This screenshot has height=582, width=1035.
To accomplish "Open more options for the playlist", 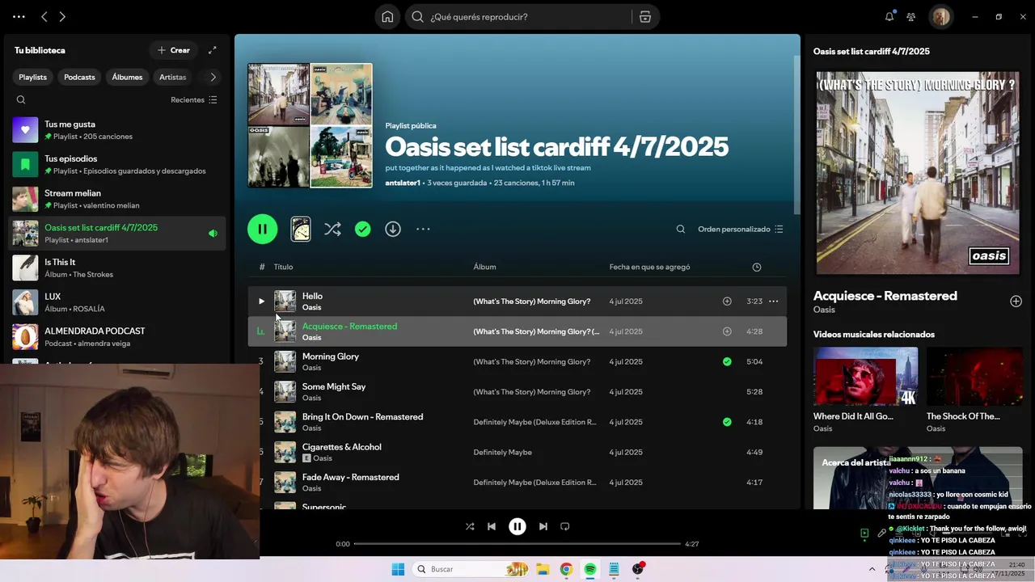I will [x=423, y=230].
